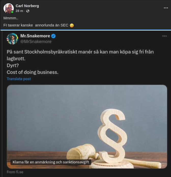The height and width of the screenshot is (177, 171).
Task: Click the Mr.Snakemore avatar
Action: coord(12,39)
